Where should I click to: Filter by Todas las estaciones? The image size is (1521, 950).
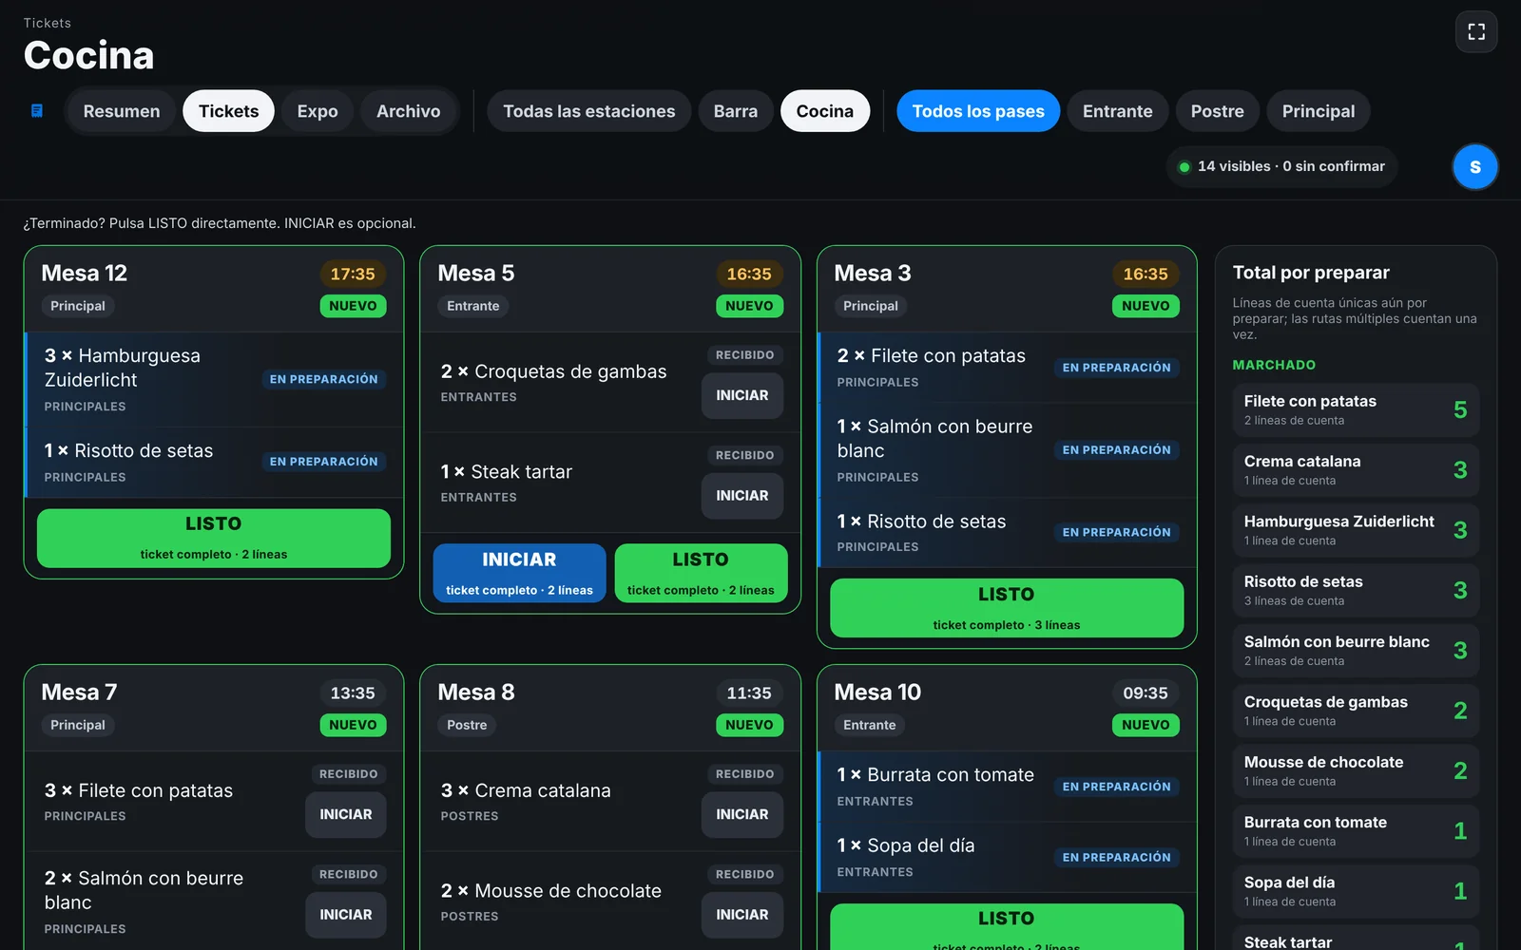pyautogui.click(x=589, y=111)
